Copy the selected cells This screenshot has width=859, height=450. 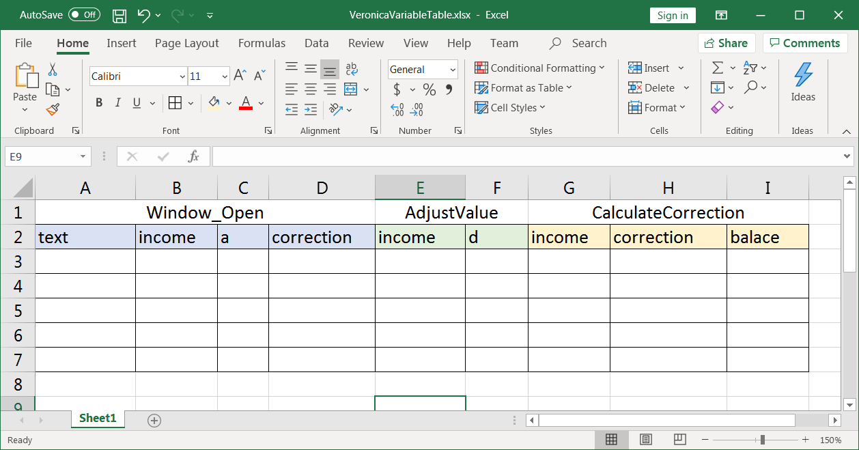[53, 89]
